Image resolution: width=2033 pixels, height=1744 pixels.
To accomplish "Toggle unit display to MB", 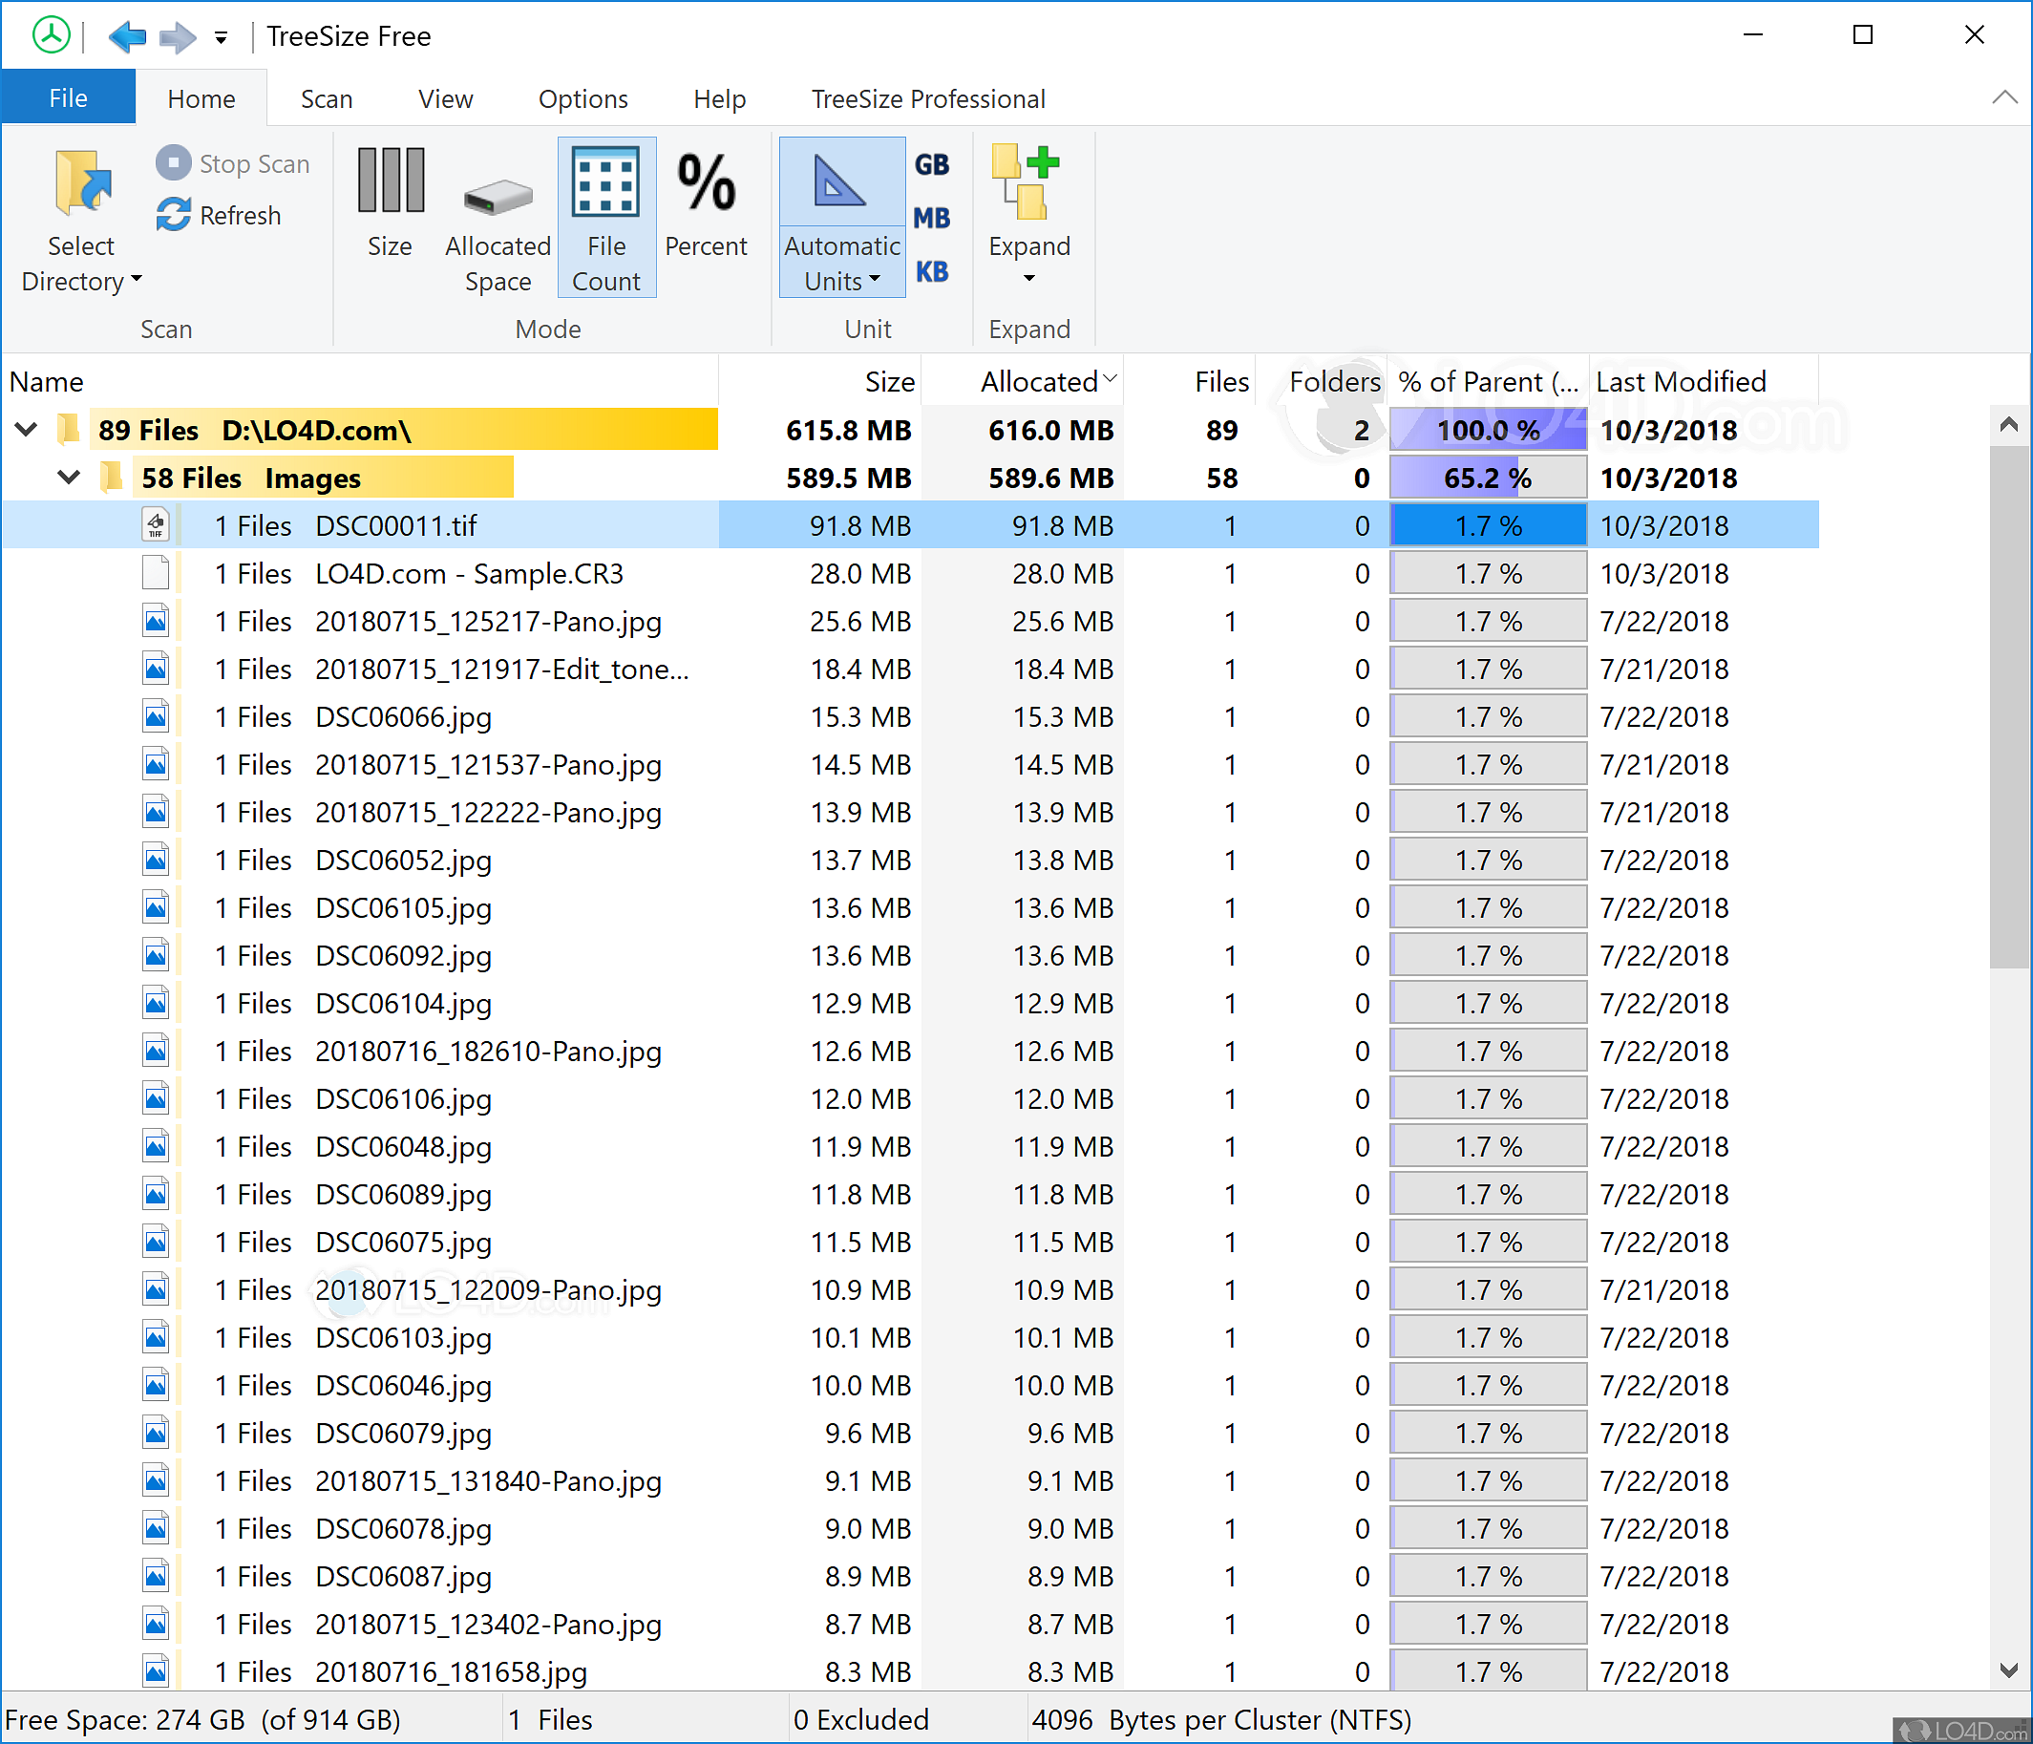I will (x=931, y=218).
